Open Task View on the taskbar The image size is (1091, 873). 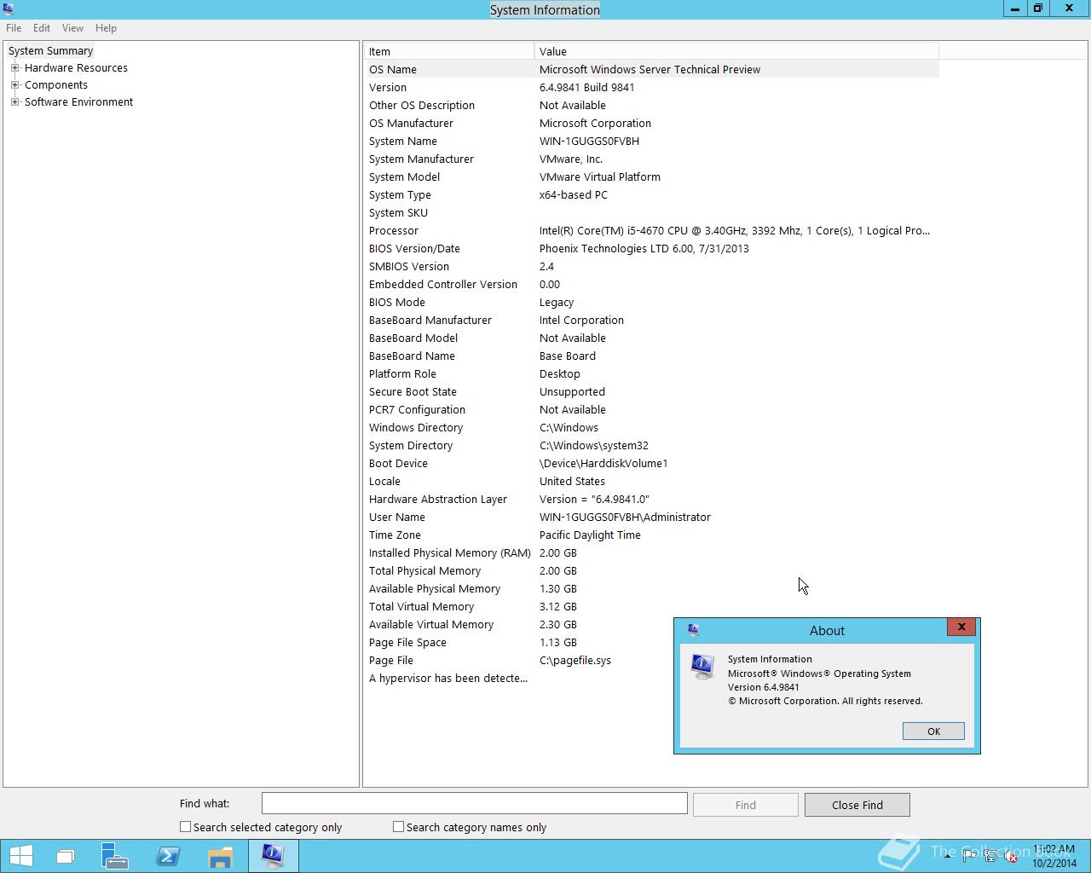[x=66, y=856]
